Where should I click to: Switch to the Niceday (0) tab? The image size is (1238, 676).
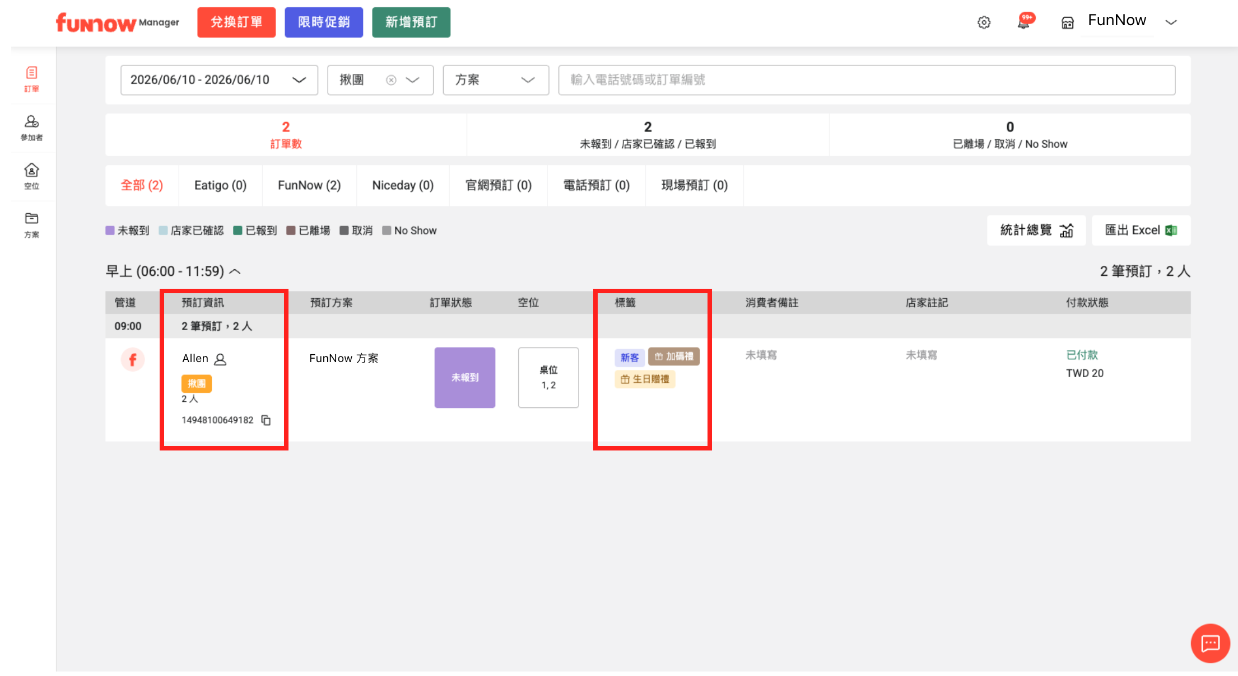pyautogui.click(x=403, y=185)
